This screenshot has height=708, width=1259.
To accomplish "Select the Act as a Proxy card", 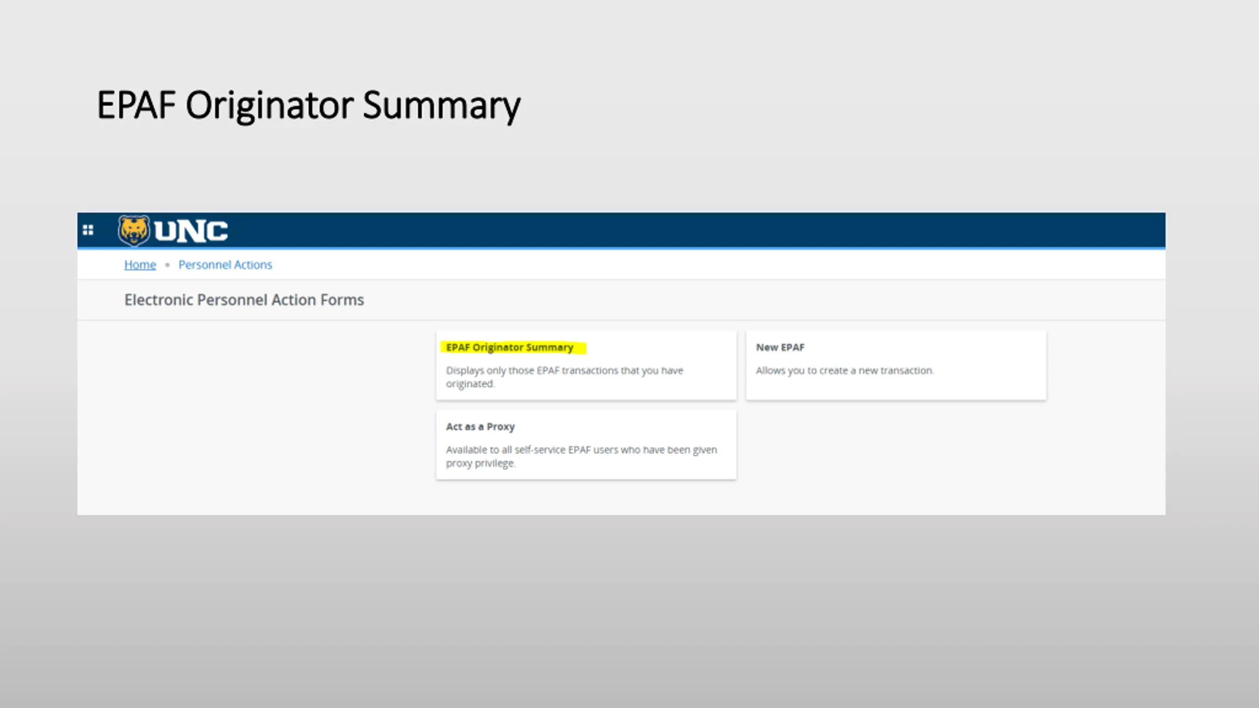I will pyautogui.click(x=586, y=445).
